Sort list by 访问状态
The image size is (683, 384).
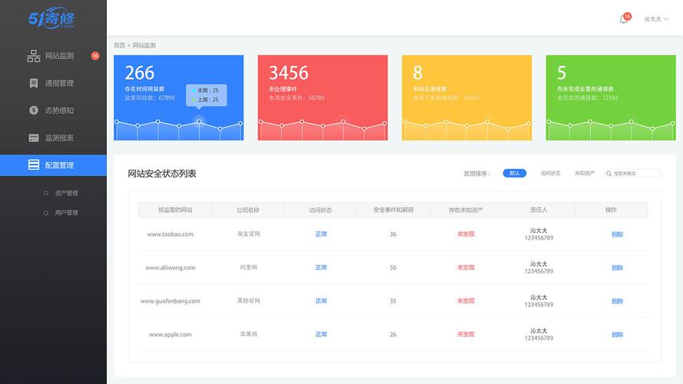550,174
